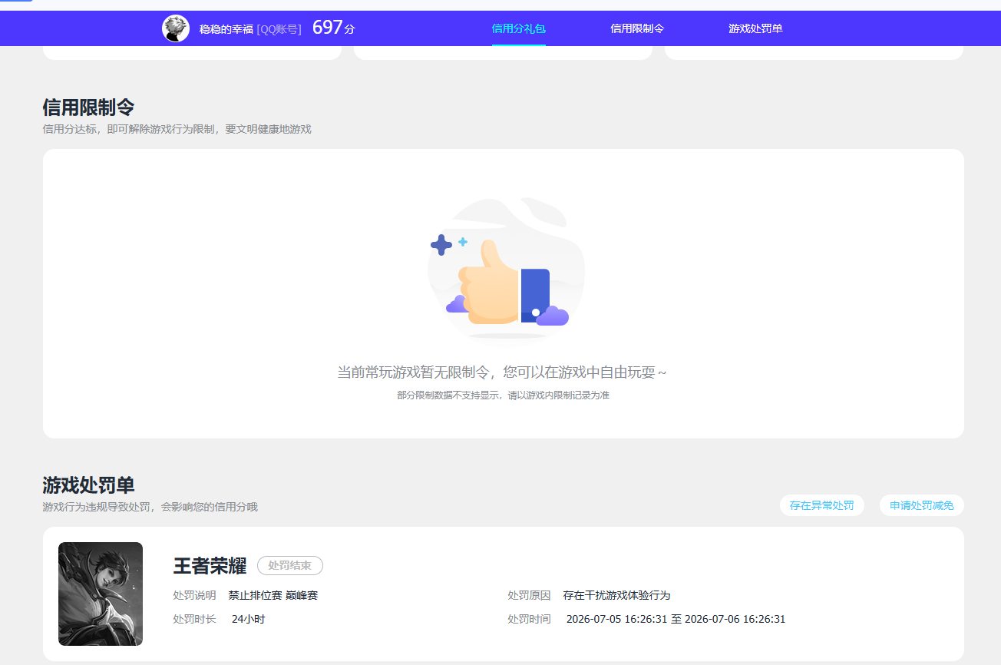Image resolution: width=1001 pixels, height=665 pixels.
Task: Click the 存在异常处罚 button
Action: pyautogui.click(x=822, y=505)
